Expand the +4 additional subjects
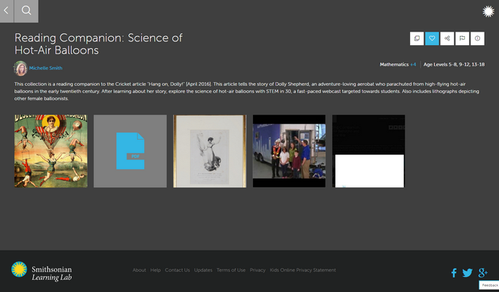This screenshot has height=292, width=499. [413, 65]
